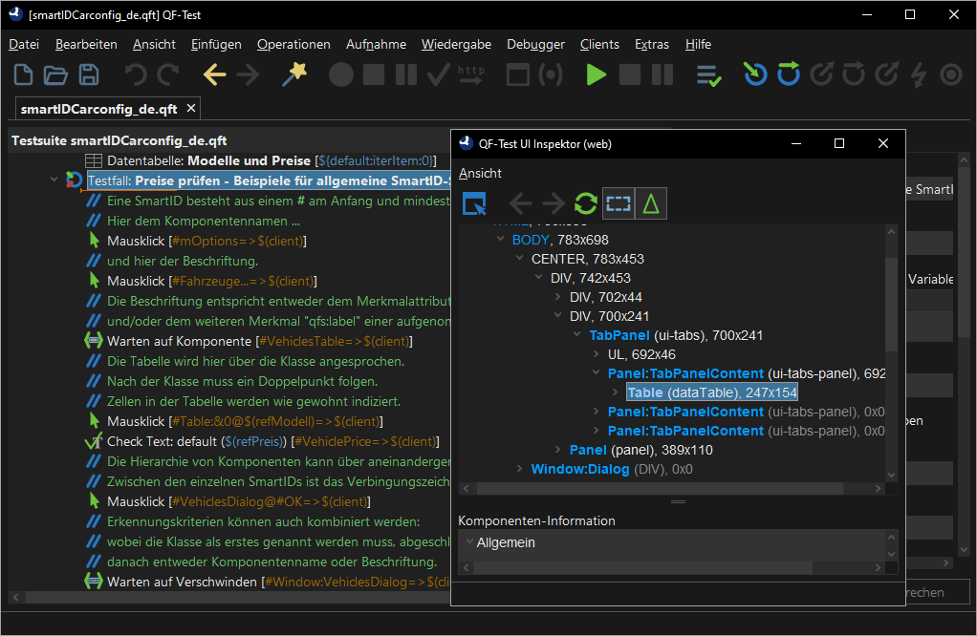This screenshot has width=977, height=636.
Task: Close the smartIDCarconfig_de.qft tab
Action: click(x=191, y=108)
